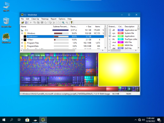Click the System file description text

click(129, 33)
